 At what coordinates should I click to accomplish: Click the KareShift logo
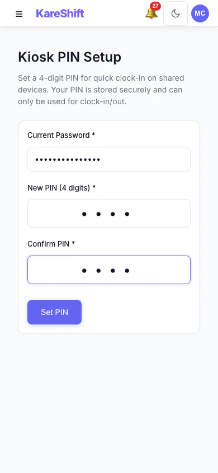coord(60,13)
